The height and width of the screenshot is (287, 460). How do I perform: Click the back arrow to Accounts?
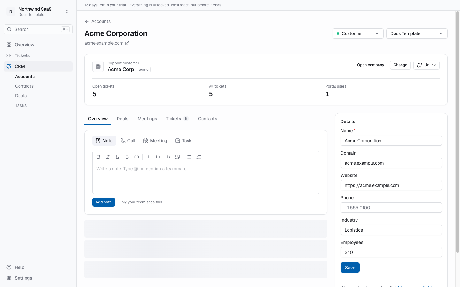pos(87,21)
